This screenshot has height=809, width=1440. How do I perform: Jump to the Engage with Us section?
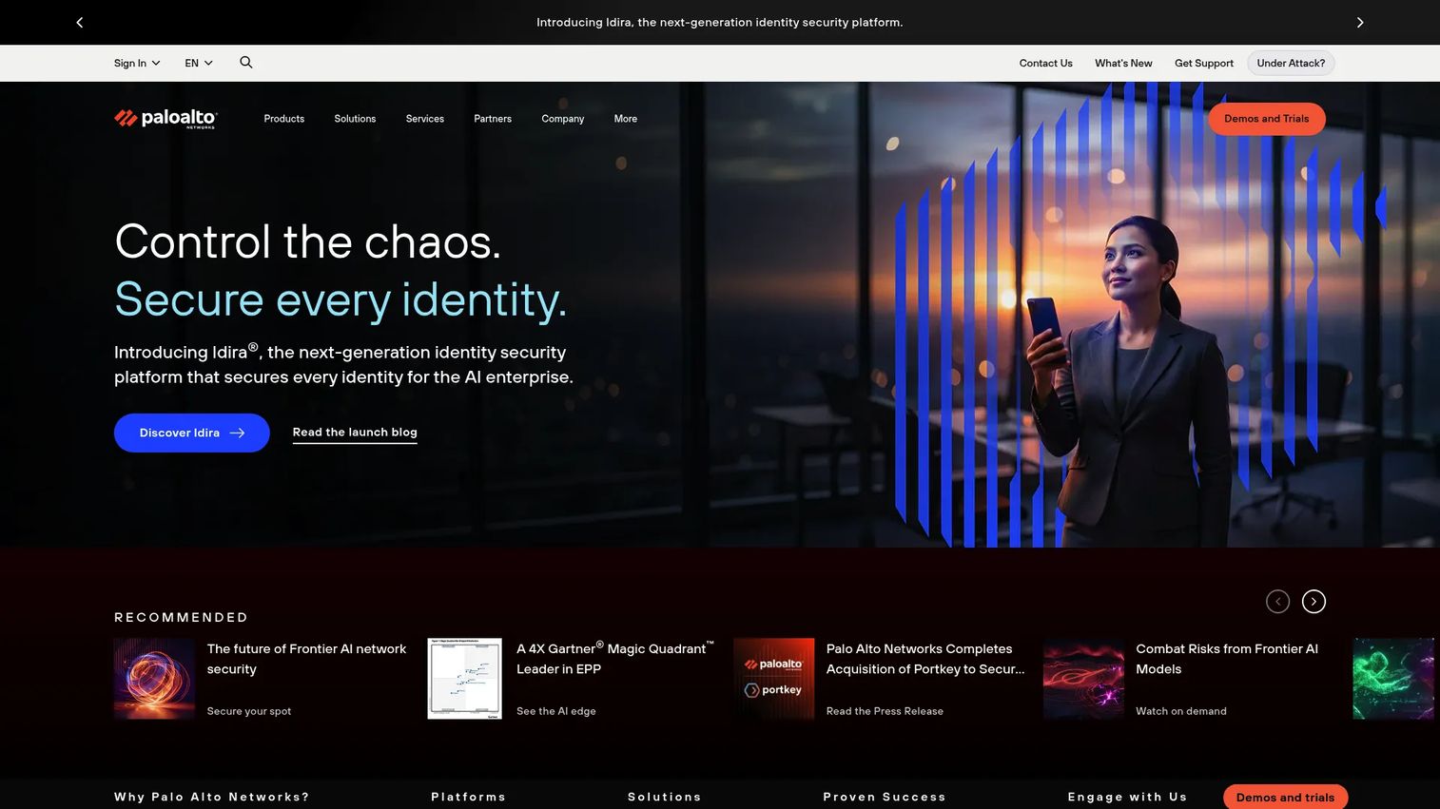point(1127,797)
